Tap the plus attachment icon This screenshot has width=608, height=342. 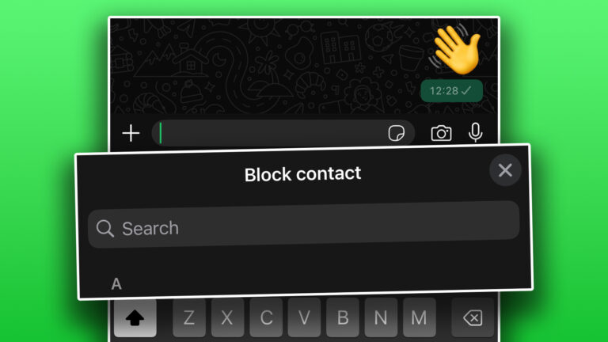pos(131,133)
